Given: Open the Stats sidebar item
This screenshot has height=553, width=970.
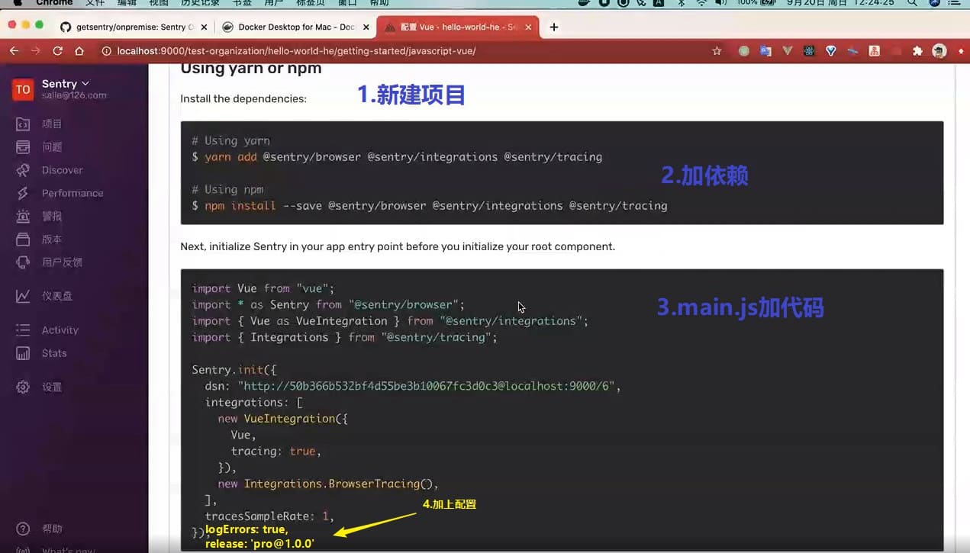Looking at the screenshot, I should (x=53, y=353).
